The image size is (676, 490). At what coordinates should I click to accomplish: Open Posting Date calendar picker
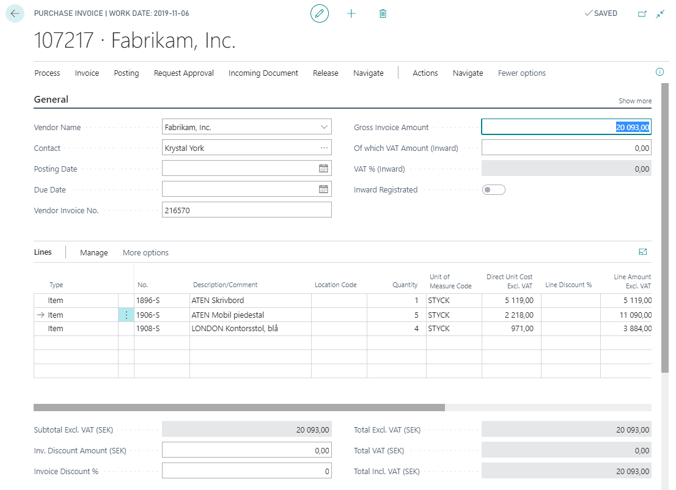tap(323, 169)
